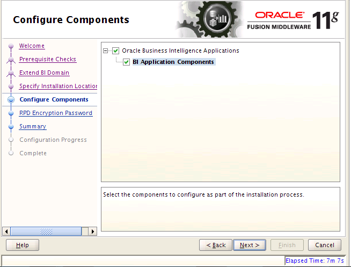Click the Complete step label

33,153
